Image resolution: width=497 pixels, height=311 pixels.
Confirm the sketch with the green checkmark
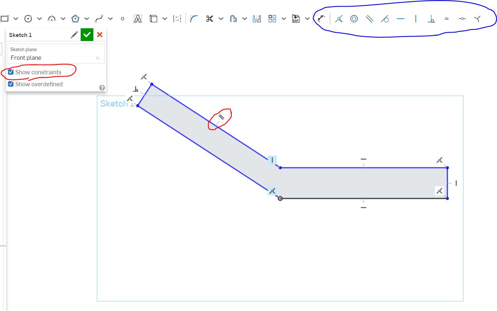click(x=87, y=35)
